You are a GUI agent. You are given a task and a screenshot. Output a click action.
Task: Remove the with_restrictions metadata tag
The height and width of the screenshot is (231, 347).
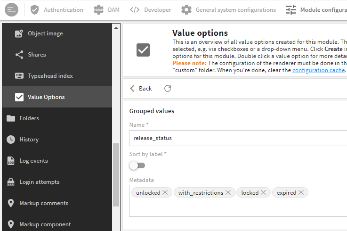[x=228, y=192]
